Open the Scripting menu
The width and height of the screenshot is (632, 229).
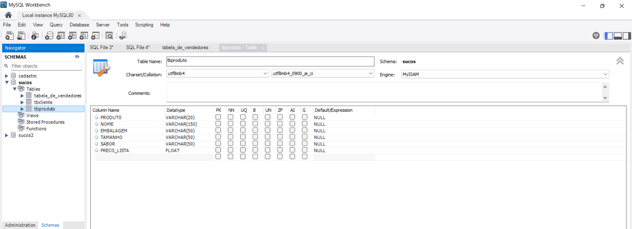point(144,25)
